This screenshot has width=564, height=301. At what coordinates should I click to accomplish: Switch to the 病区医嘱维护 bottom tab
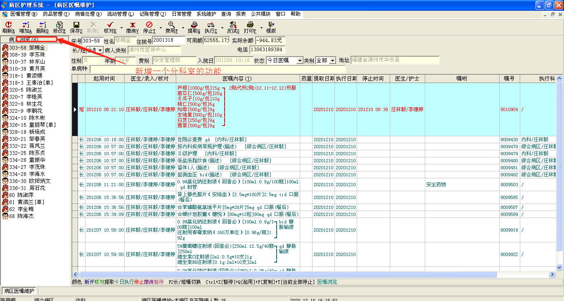click(x=19, y=291)
